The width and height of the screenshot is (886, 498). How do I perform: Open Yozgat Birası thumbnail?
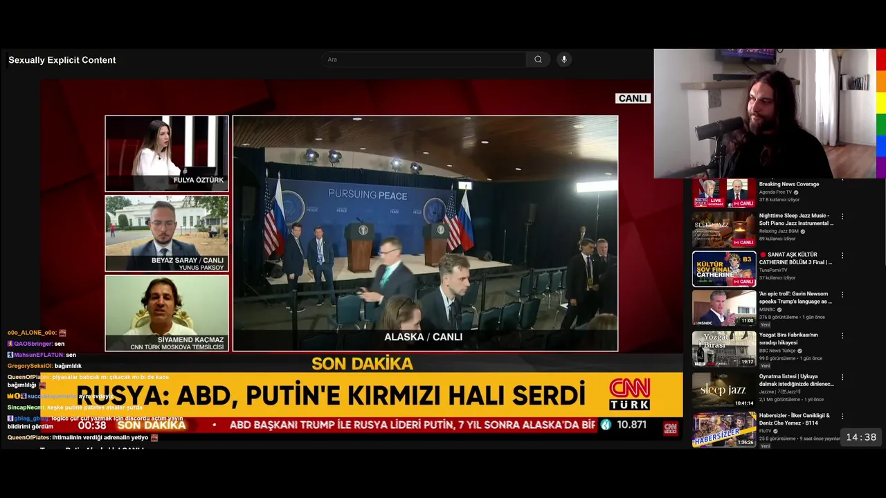point(724,349)
